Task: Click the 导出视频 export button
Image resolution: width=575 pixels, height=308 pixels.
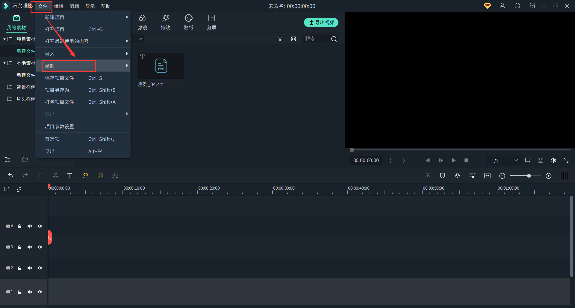Action: [321, 22]
